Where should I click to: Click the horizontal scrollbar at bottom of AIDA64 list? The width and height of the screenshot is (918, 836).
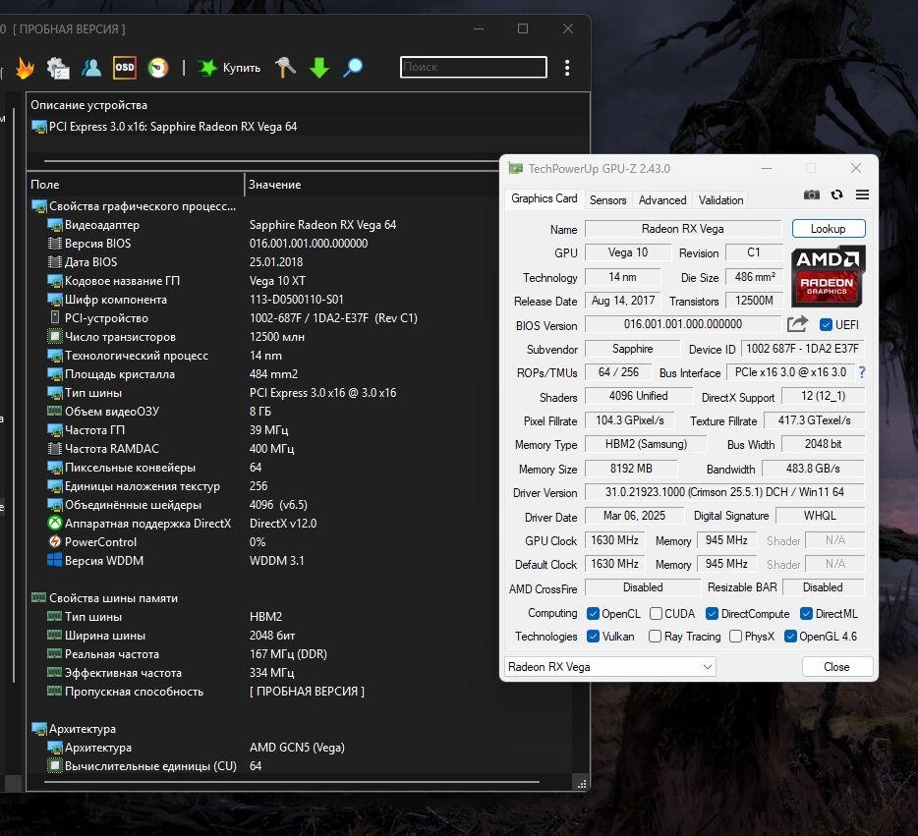(291, 782)
